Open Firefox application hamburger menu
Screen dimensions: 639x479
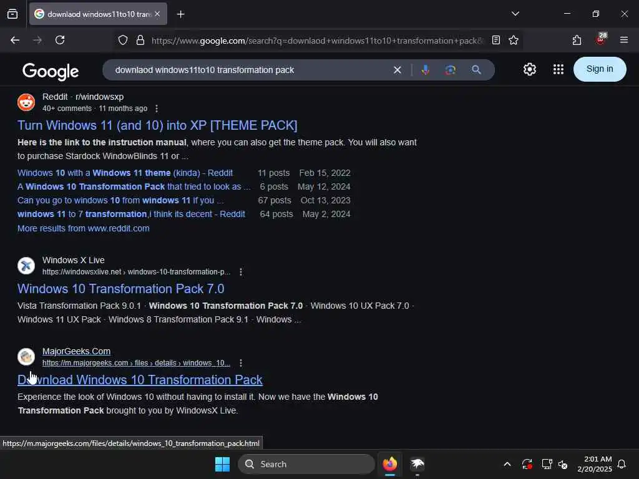pyautogui.click(x=623, y=40)
